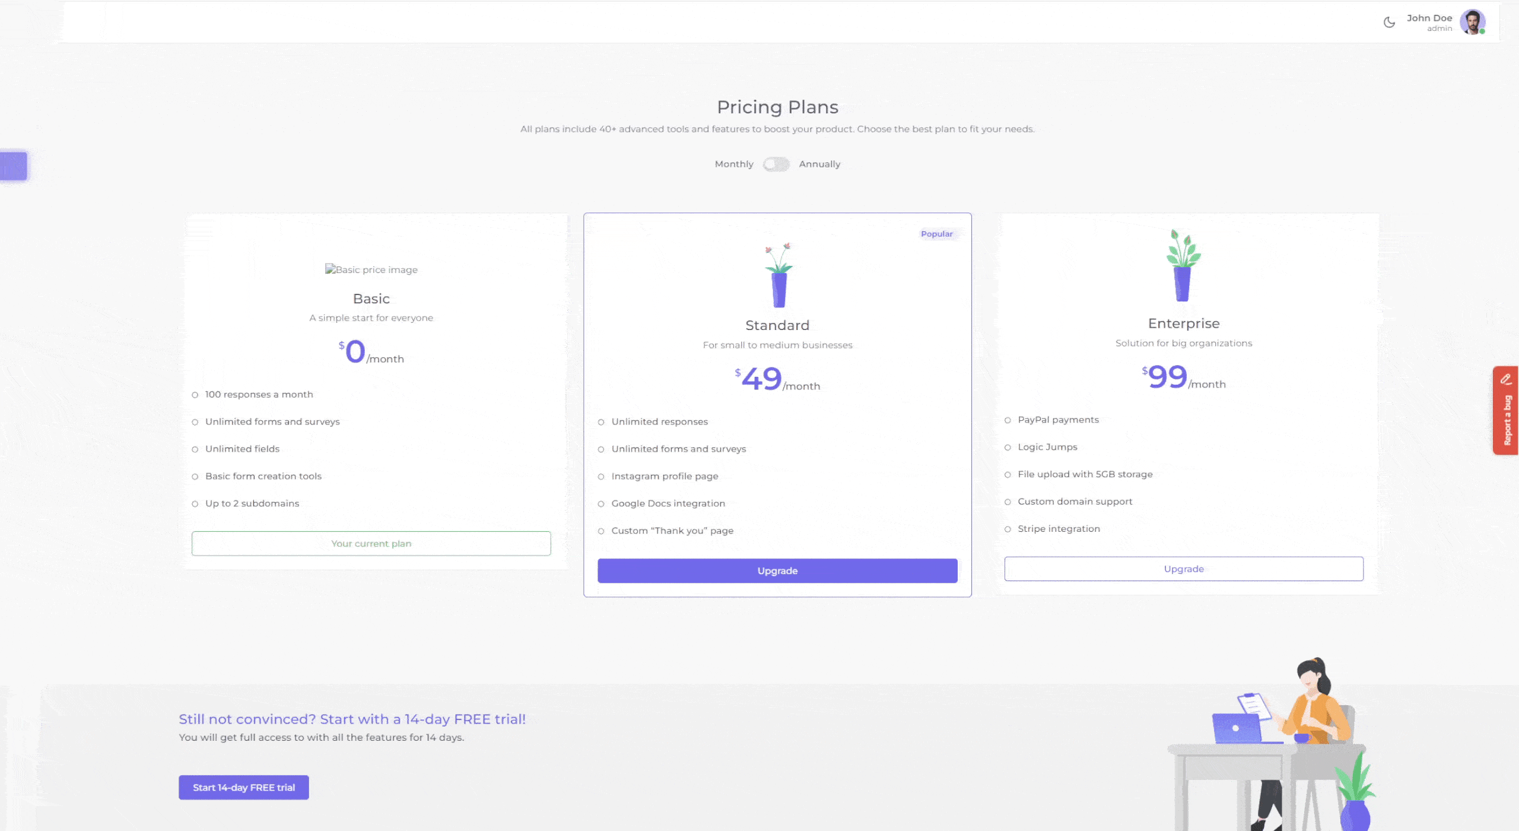
Task: Open John Doe user avatar menu
Action: coord(1472,22)
